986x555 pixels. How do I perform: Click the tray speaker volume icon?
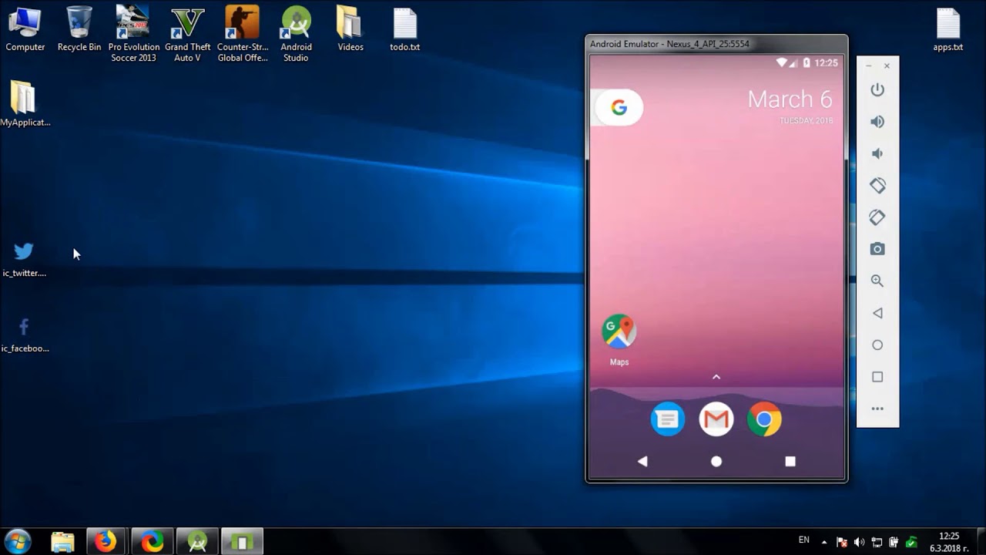pos(859,542)
